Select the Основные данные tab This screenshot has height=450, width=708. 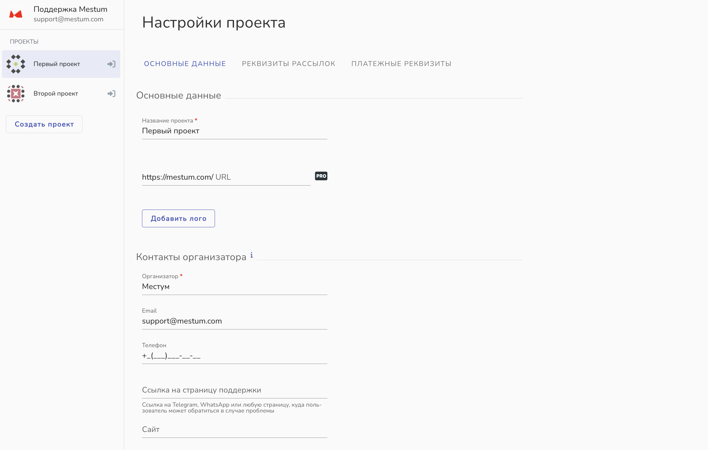click(185, 64)
